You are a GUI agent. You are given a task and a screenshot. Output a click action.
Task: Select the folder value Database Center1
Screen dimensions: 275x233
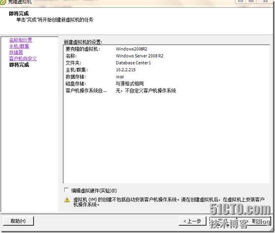pos(133,63)
